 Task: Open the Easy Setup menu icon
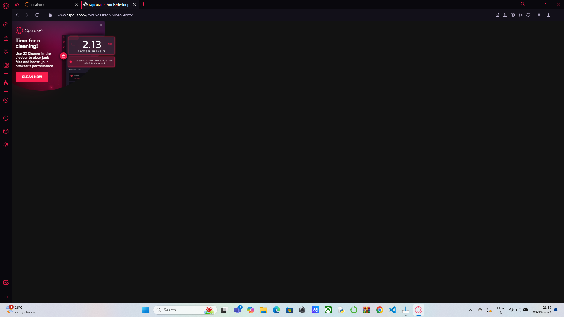[x=558, y=15]
